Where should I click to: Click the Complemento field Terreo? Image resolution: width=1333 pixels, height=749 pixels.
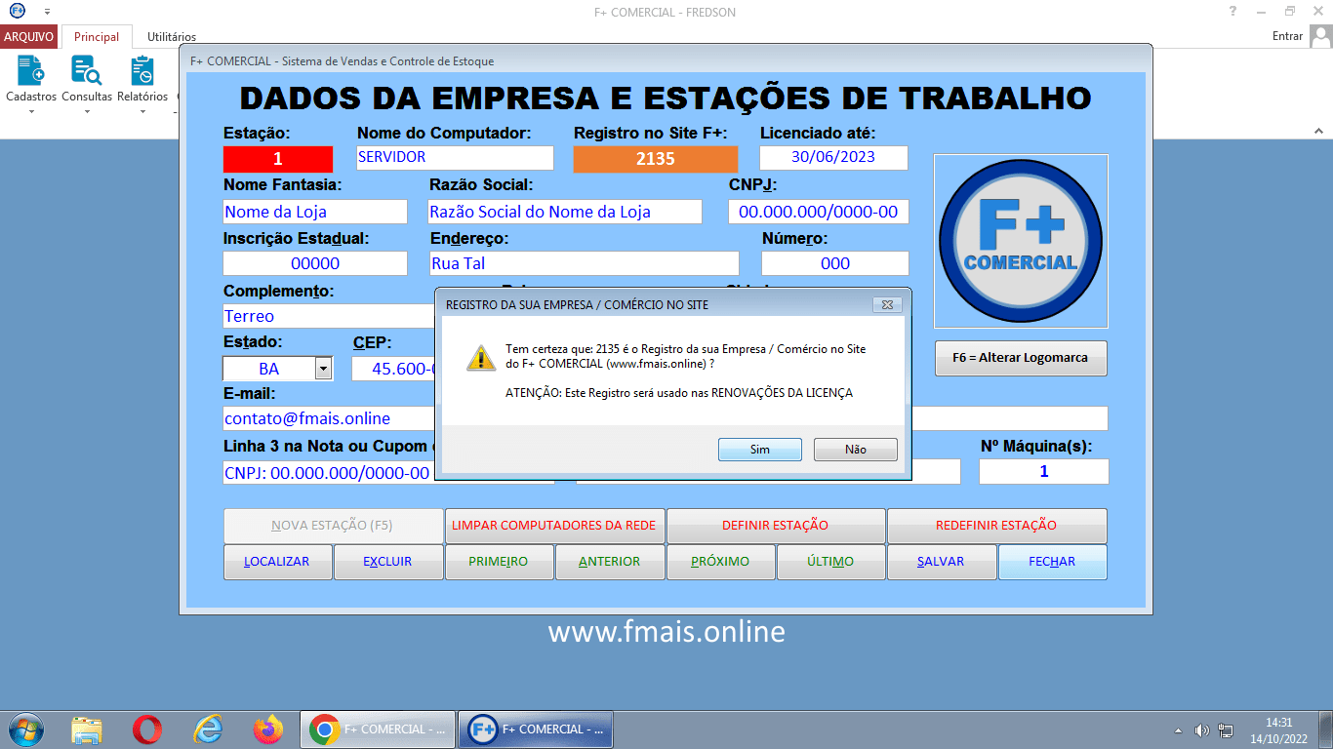(x=329, y=316)
